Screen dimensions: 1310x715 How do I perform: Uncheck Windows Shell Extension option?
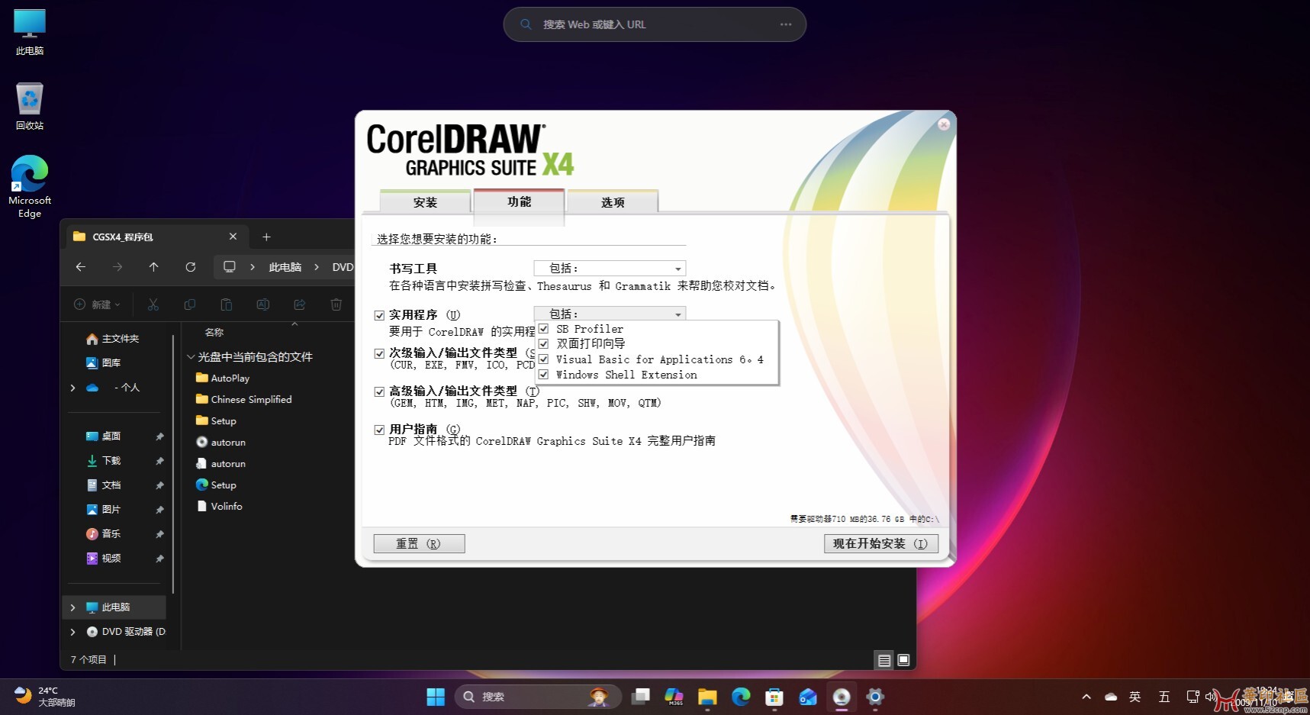543,374
